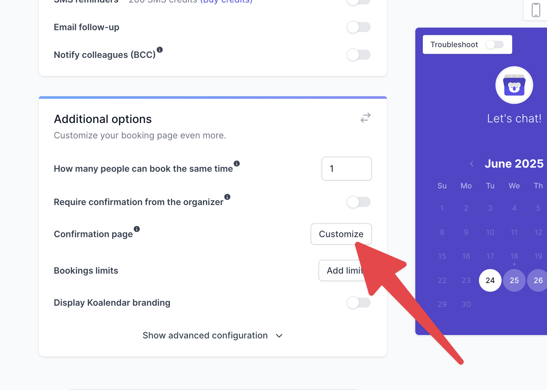Toggle Display Koalendar branding switch

click(359, 303)
